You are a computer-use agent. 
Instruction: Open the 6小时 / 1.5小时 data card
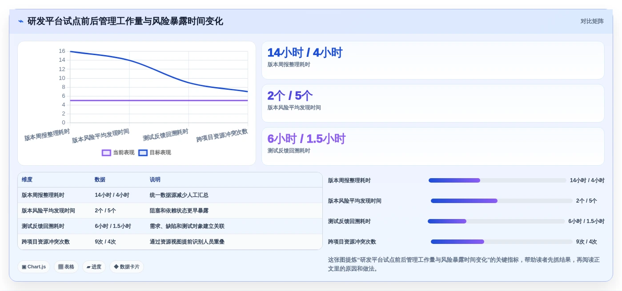(x=433, y=146)
